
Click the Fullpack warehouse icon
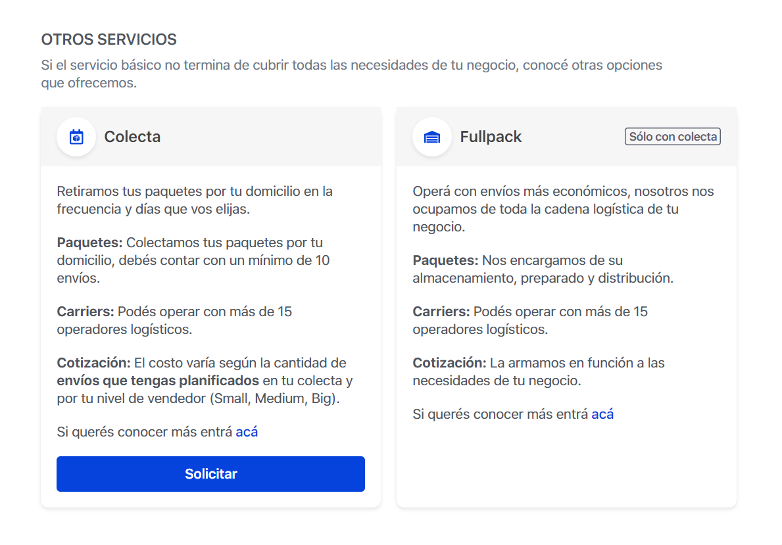point(432,137)
